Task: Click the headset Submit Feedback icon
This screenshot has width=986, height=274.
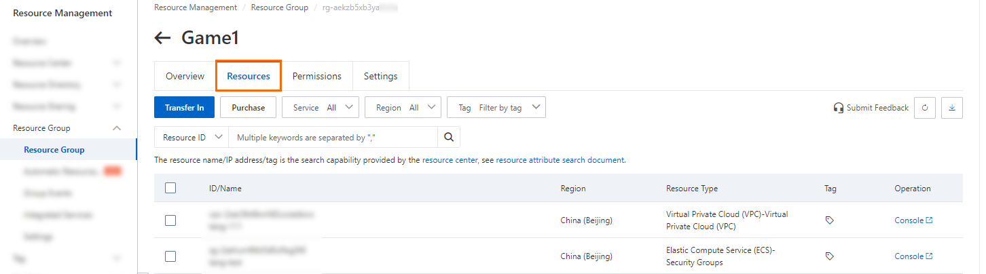Action: pyautogui.click(x=839, y=108)
